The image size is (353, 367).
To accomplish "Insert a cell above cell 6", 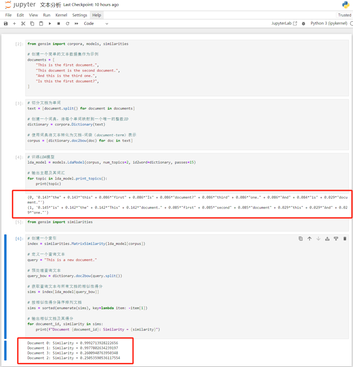I will [327, 239].
